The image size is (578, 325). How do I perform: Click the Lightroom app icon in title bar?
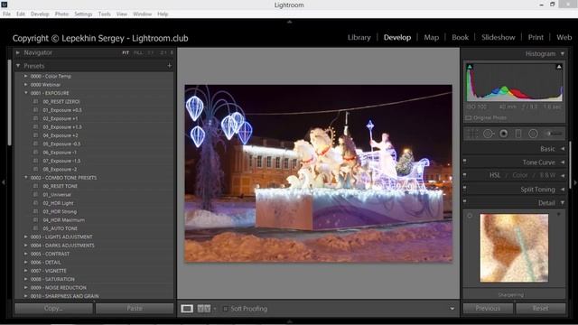[x=4, y=5]
